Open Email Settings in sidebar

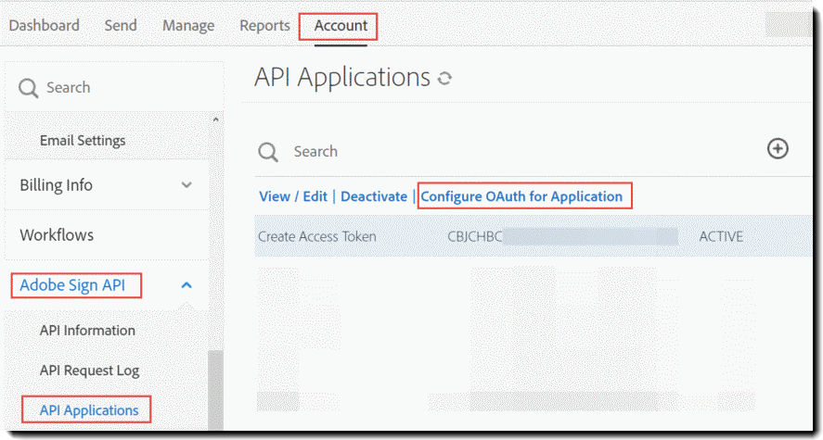[x=83, y=141]
